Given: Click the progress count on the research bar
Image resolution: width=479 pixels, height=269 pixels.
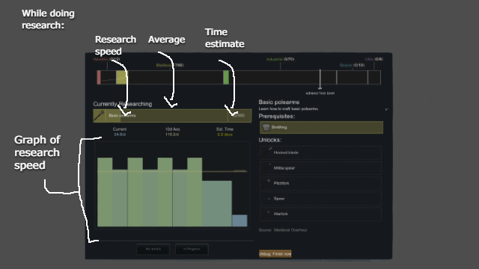Looking at the screenshot, I should 239,116.
